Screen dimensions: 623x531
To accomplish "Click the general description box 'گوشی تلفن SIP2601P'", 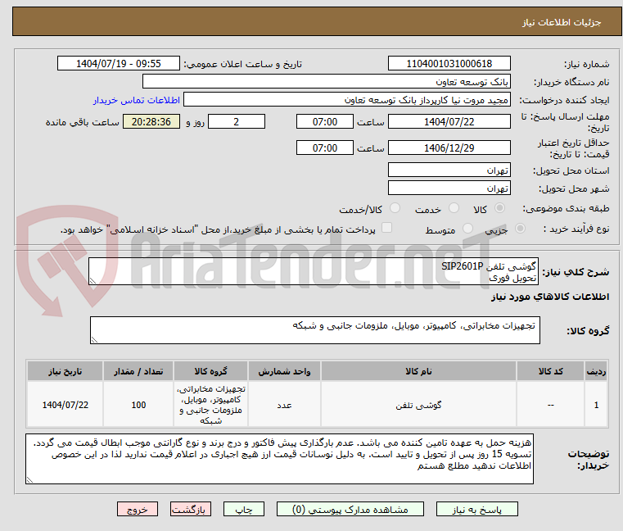I will click(x=314, y=271).
